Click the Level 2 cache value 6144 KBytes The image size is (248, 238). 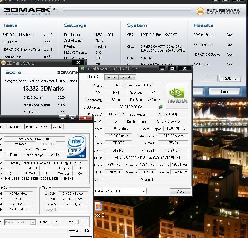pos(73,204)
